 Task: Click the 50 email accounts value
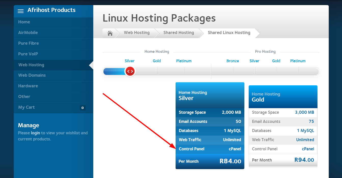point(238,122)
